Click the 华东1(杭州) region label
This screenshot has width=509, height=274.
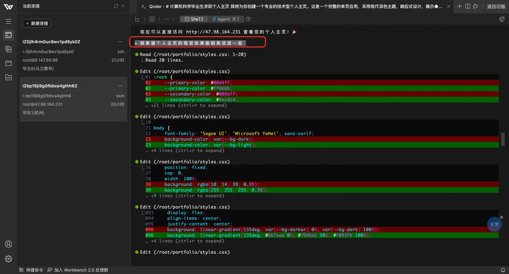pyautogui.click(x=33, y=113)
